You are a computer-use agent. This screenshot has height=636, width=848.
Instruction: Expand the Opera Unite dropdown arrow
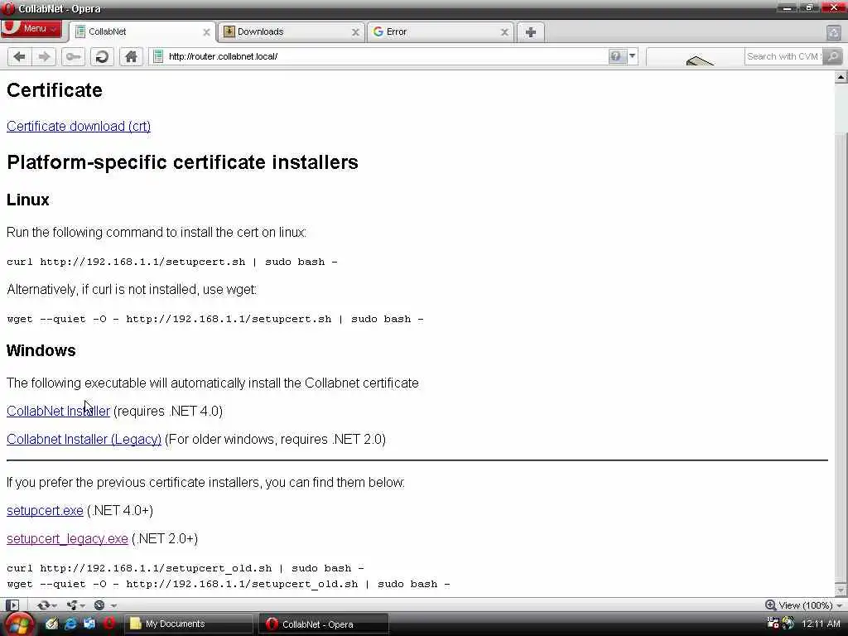(x=83, y=605)
